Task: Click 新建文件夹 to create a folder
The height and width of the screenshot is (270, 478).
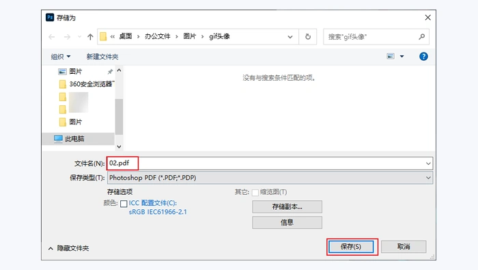Action: point(102,57)
